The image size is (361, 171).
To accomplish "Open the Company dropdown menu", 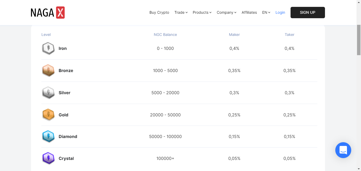I will [226, 12].
